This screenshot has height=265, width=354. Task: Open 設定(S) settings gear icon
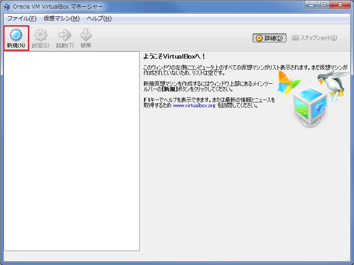coord(41,38)
